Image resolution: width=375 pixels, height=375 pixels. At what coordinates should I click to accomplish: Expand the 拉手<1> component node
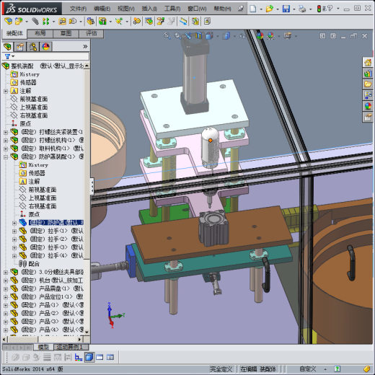click(x=14, y=231)
